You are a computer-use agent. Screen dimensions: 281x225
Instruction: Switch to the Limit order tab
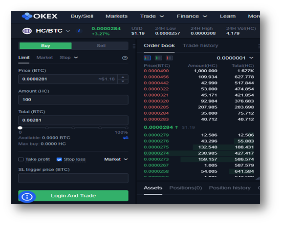coord(24,58)
